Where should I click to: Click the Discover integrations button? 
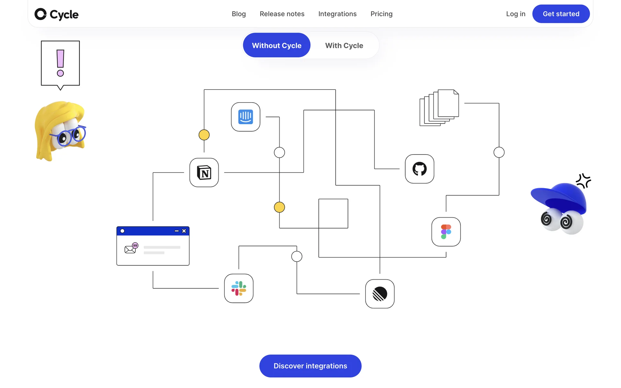point(310,366)
